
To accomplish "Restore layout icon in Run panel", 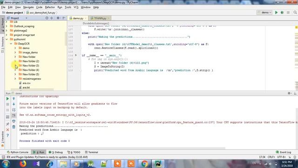I will click(7, 117).
